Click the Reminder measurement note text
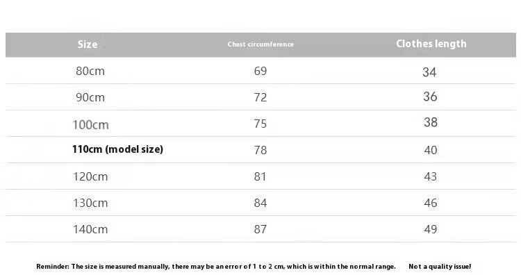This screenshot has width=521, height=275. 216,267
